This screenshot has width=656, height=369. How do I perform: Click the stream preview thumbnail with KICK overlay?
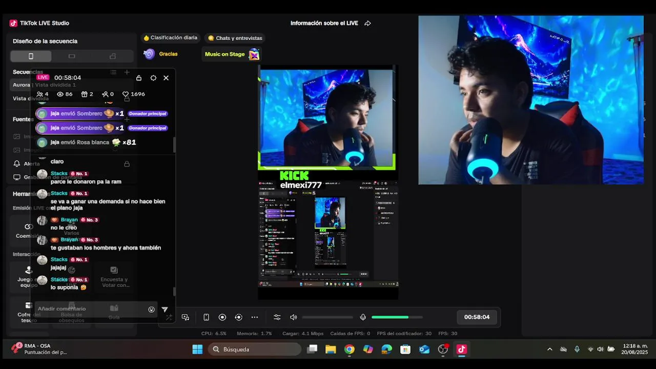point(328,182)
